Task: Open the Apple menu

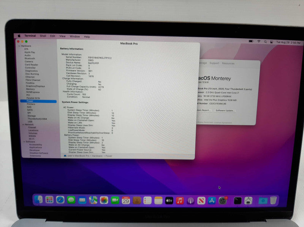Action: click(x=19, y=36)
